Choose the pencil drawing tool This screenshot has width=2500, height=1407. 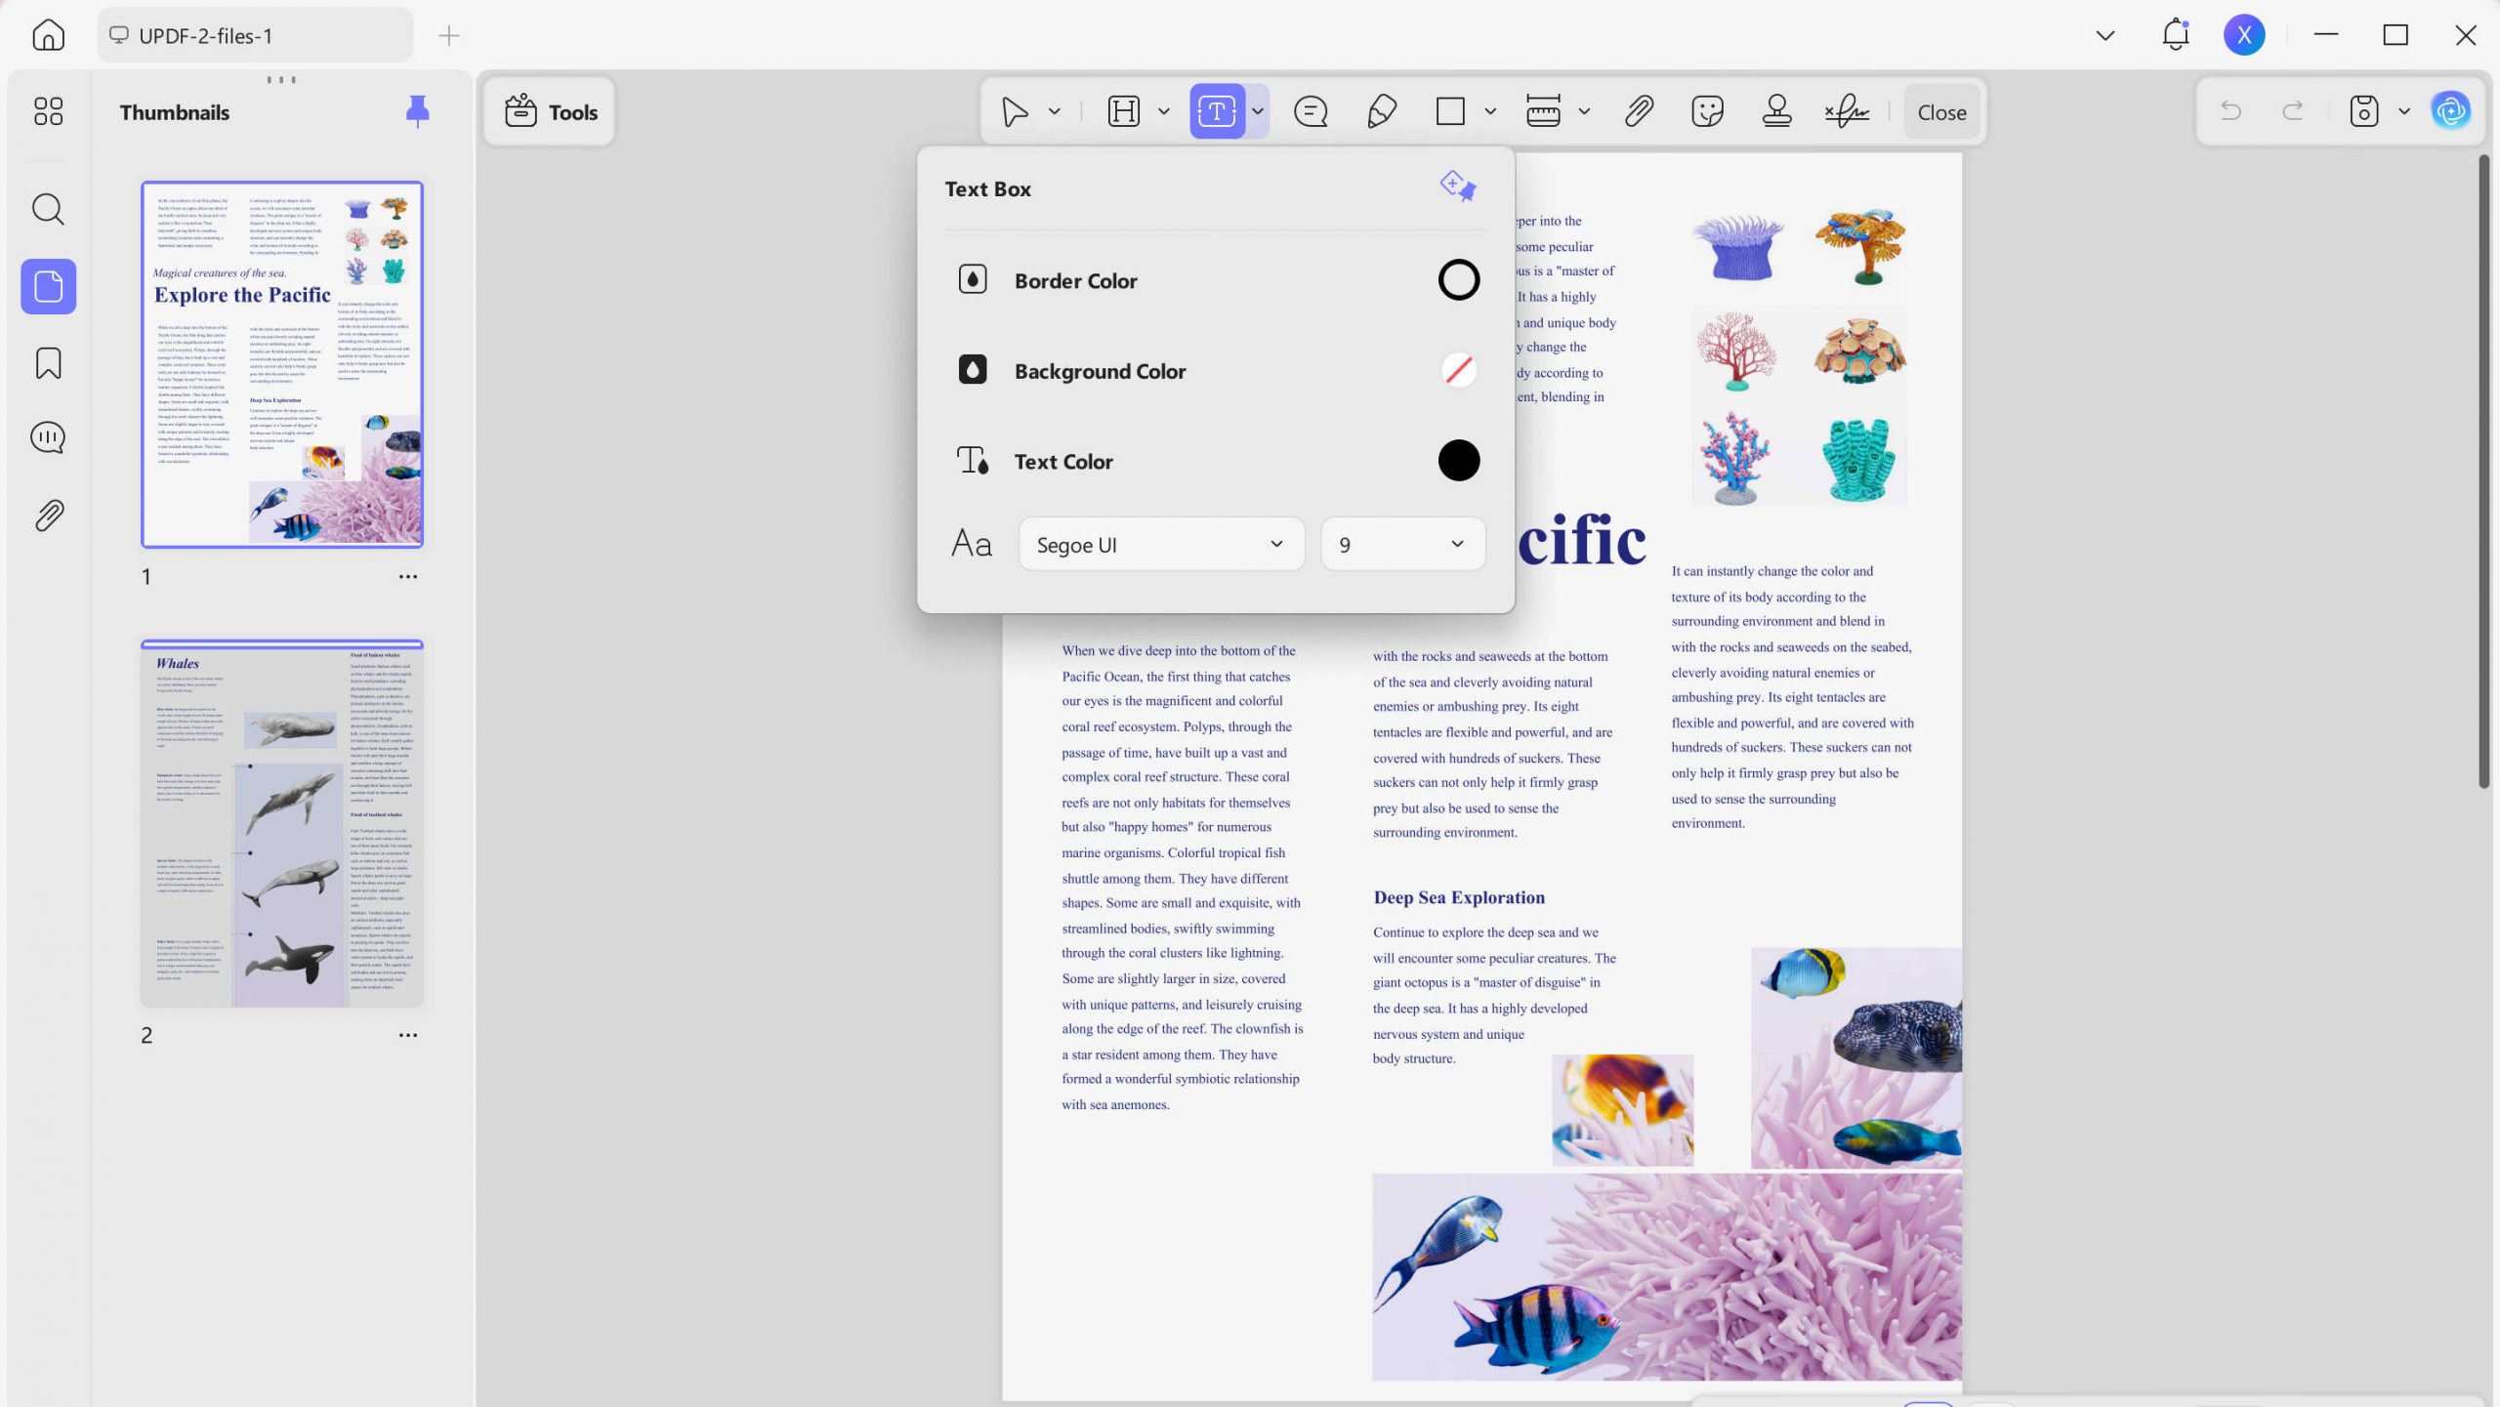click(x=1381, y=111)
